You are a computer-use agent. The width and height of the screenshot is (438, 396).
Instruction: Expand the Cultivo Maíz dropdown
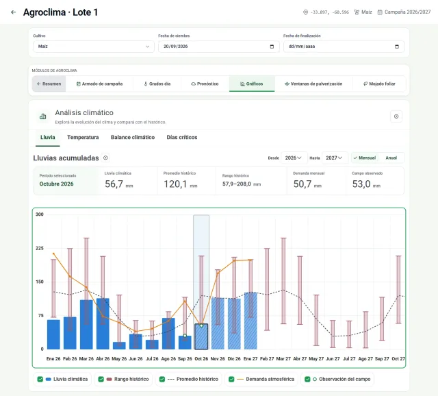(x=94, y=47)
